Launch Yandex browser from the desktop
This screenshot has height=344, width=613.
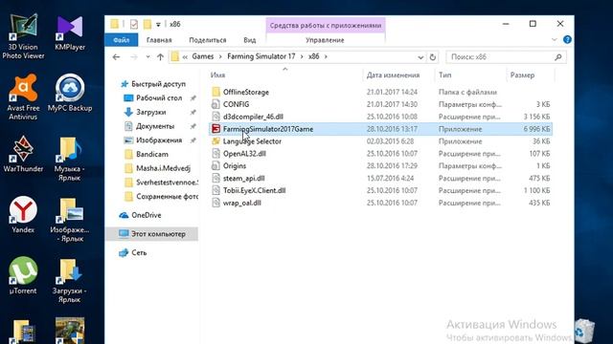(x=23, y=214)
